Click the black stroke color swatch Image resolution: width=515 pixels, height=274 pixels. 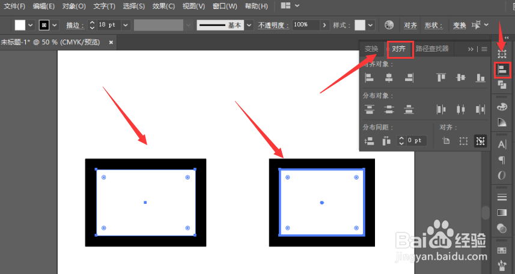pos(44,25)
